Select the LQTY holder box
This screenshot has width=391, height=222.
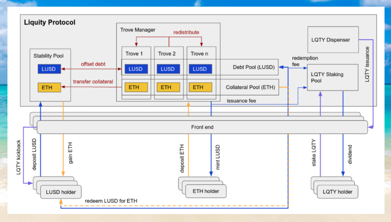337,192
